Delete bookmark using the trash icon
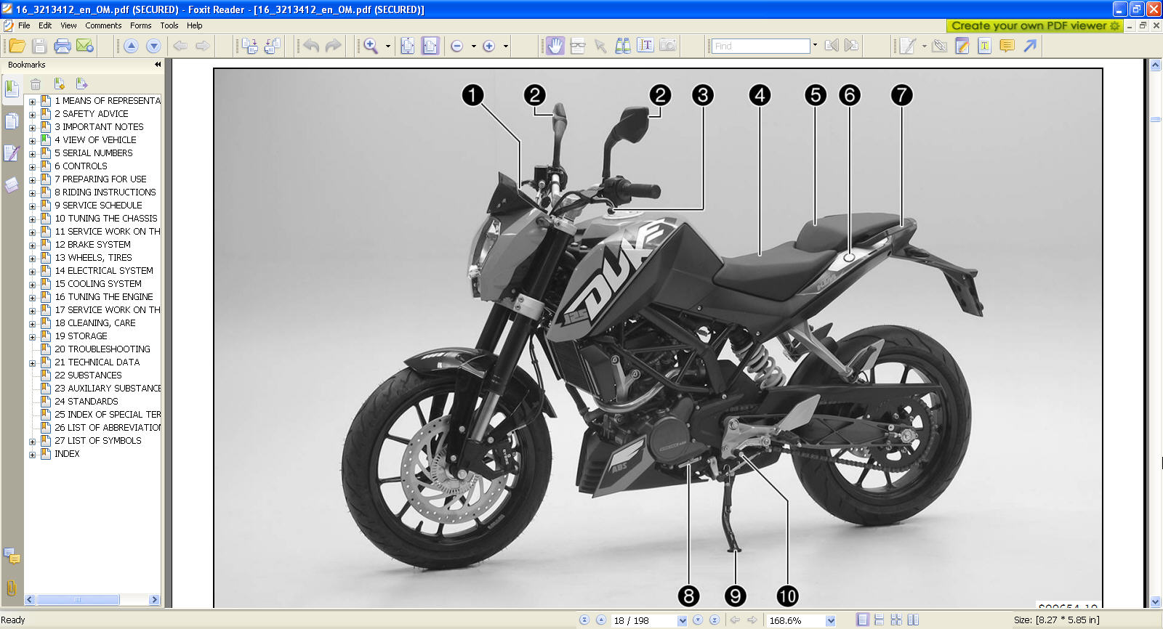The height and width of the screenshot is (629, 1163). (36, 84)
